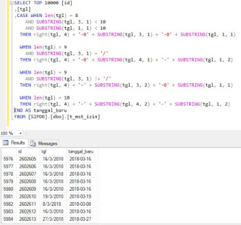This screenshot has height=225, width=241.
Task: Click tgl cell 8/3/2018
Action: (53, 204)
